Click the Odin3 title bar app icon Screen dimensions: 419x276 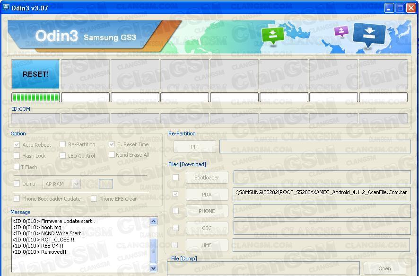point(6,8)
